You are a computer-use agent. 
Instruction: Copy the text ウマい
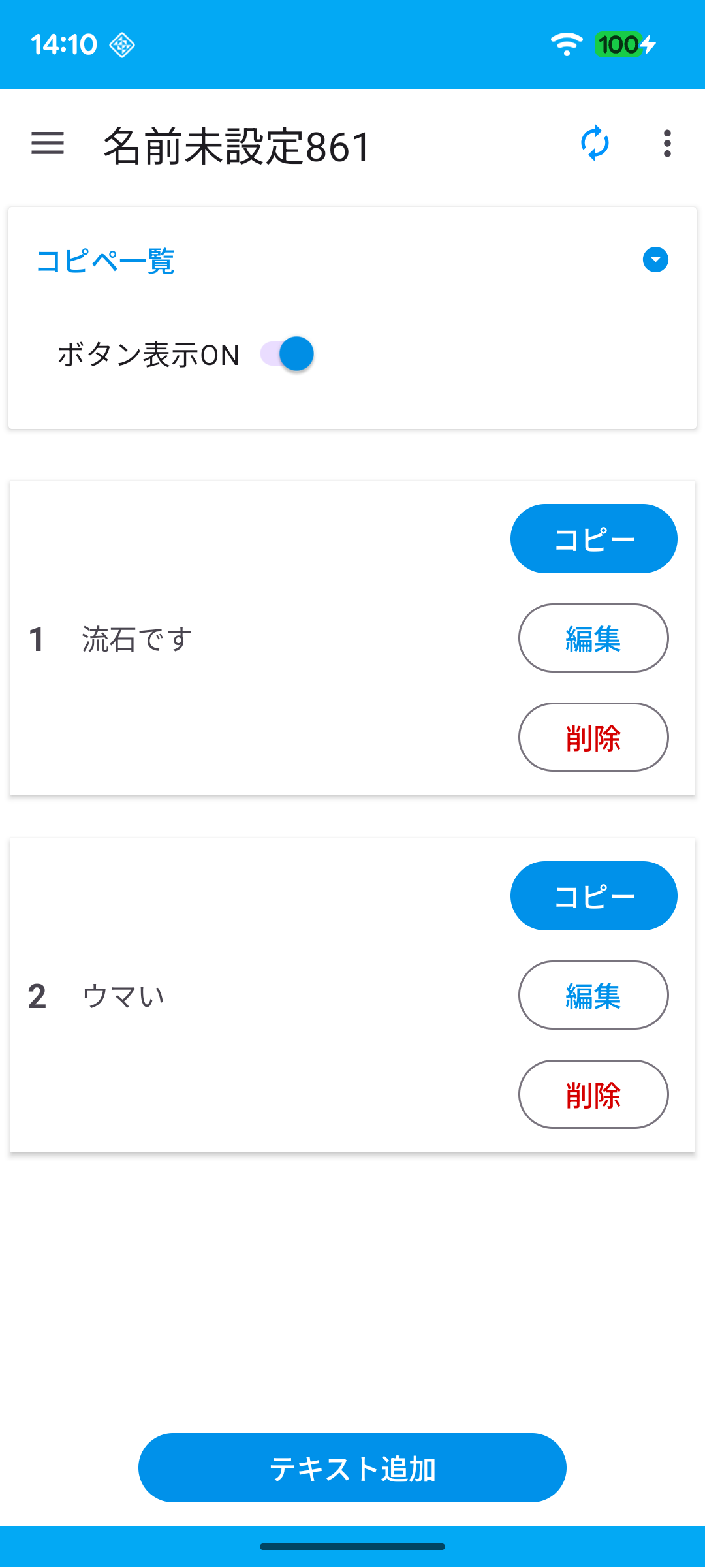pyautogui.click(x=593, y=896)
